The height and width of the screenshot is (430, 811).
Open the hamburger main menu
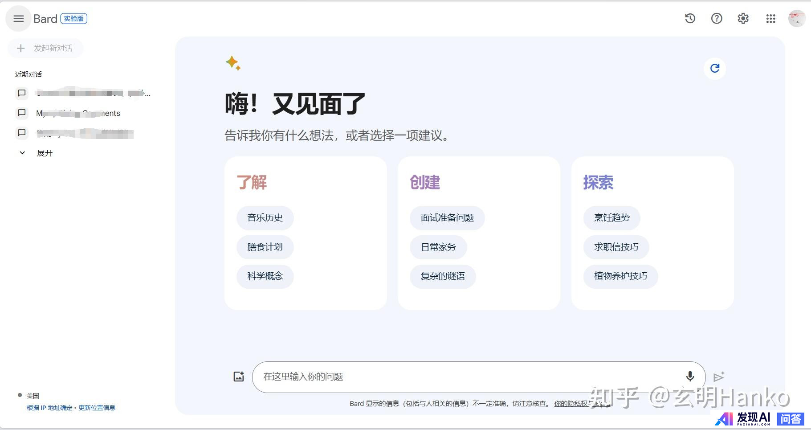point(18,19)
